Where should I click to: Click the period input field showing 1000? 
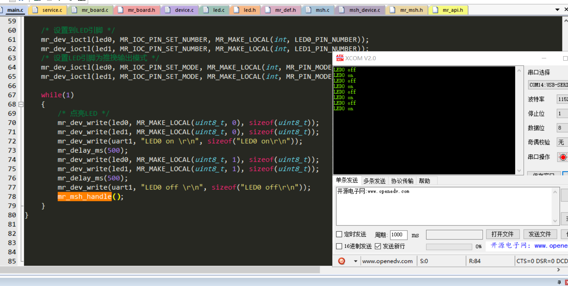point(398,235)
